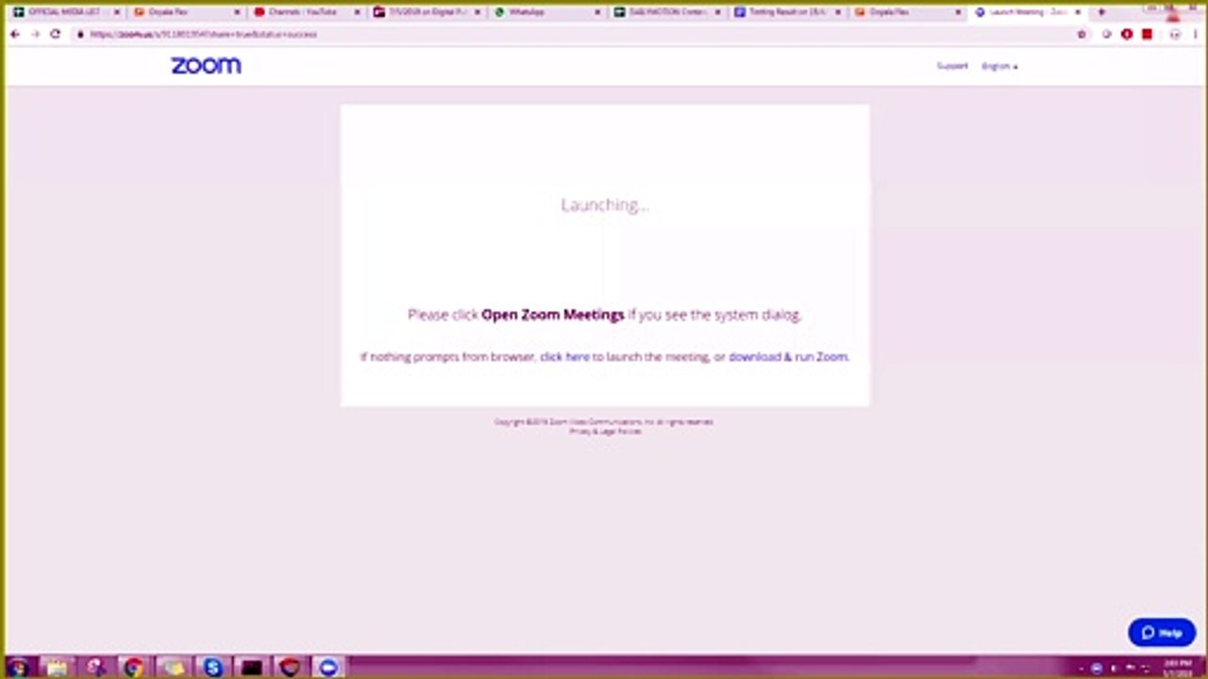Click the 'download & run Zoom' link

787,356
